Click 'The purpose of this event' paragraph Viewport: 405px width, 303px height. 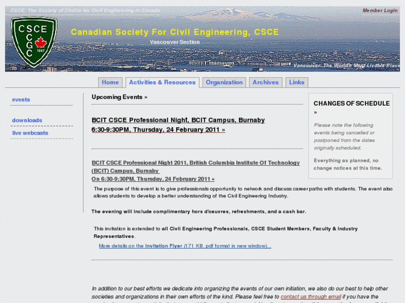click(243, 192)
